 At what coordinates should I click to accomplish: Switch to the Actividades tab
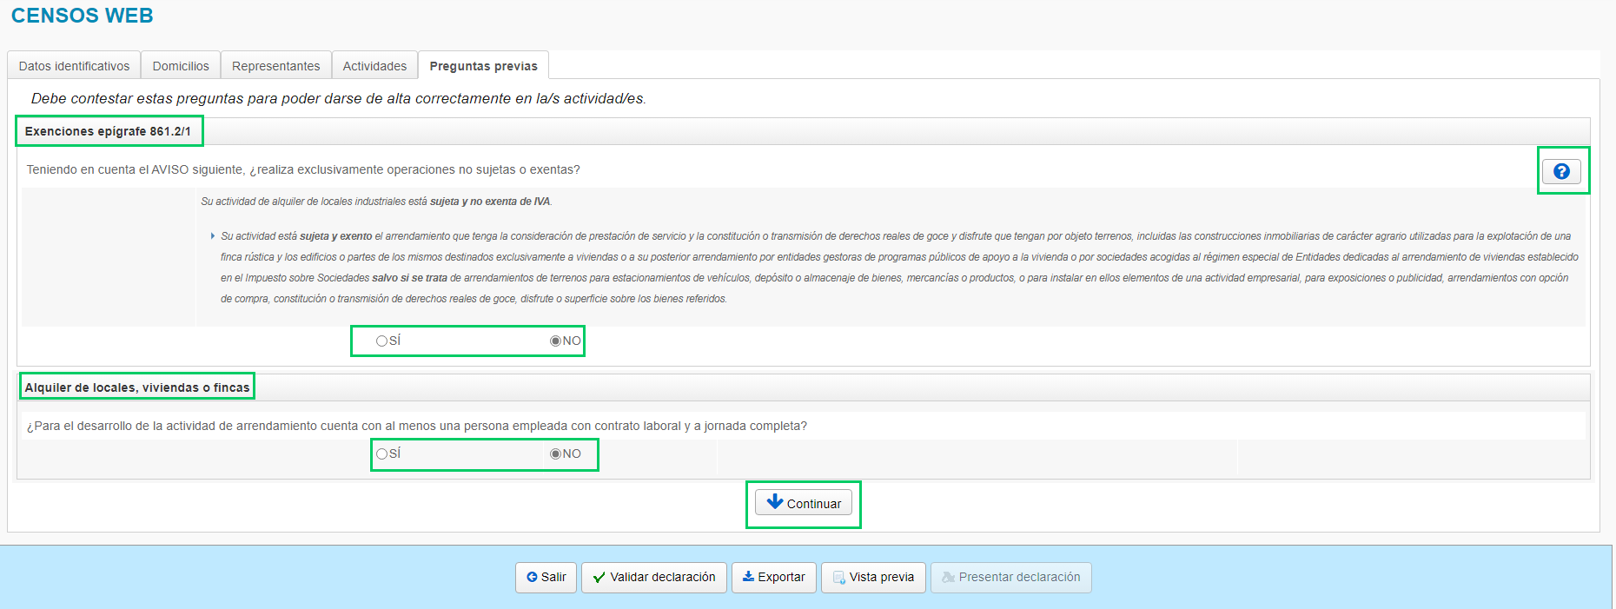pos(374,66)
